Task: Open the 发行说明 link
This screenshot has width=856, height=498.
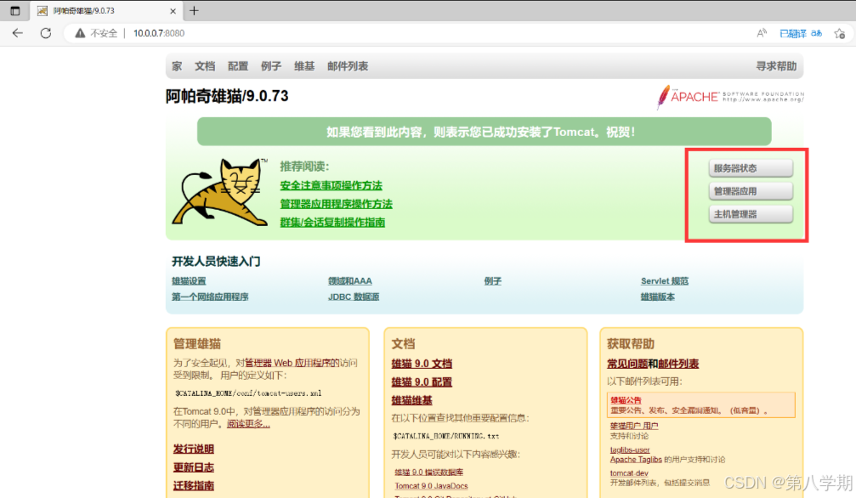Action: (193, 449)
